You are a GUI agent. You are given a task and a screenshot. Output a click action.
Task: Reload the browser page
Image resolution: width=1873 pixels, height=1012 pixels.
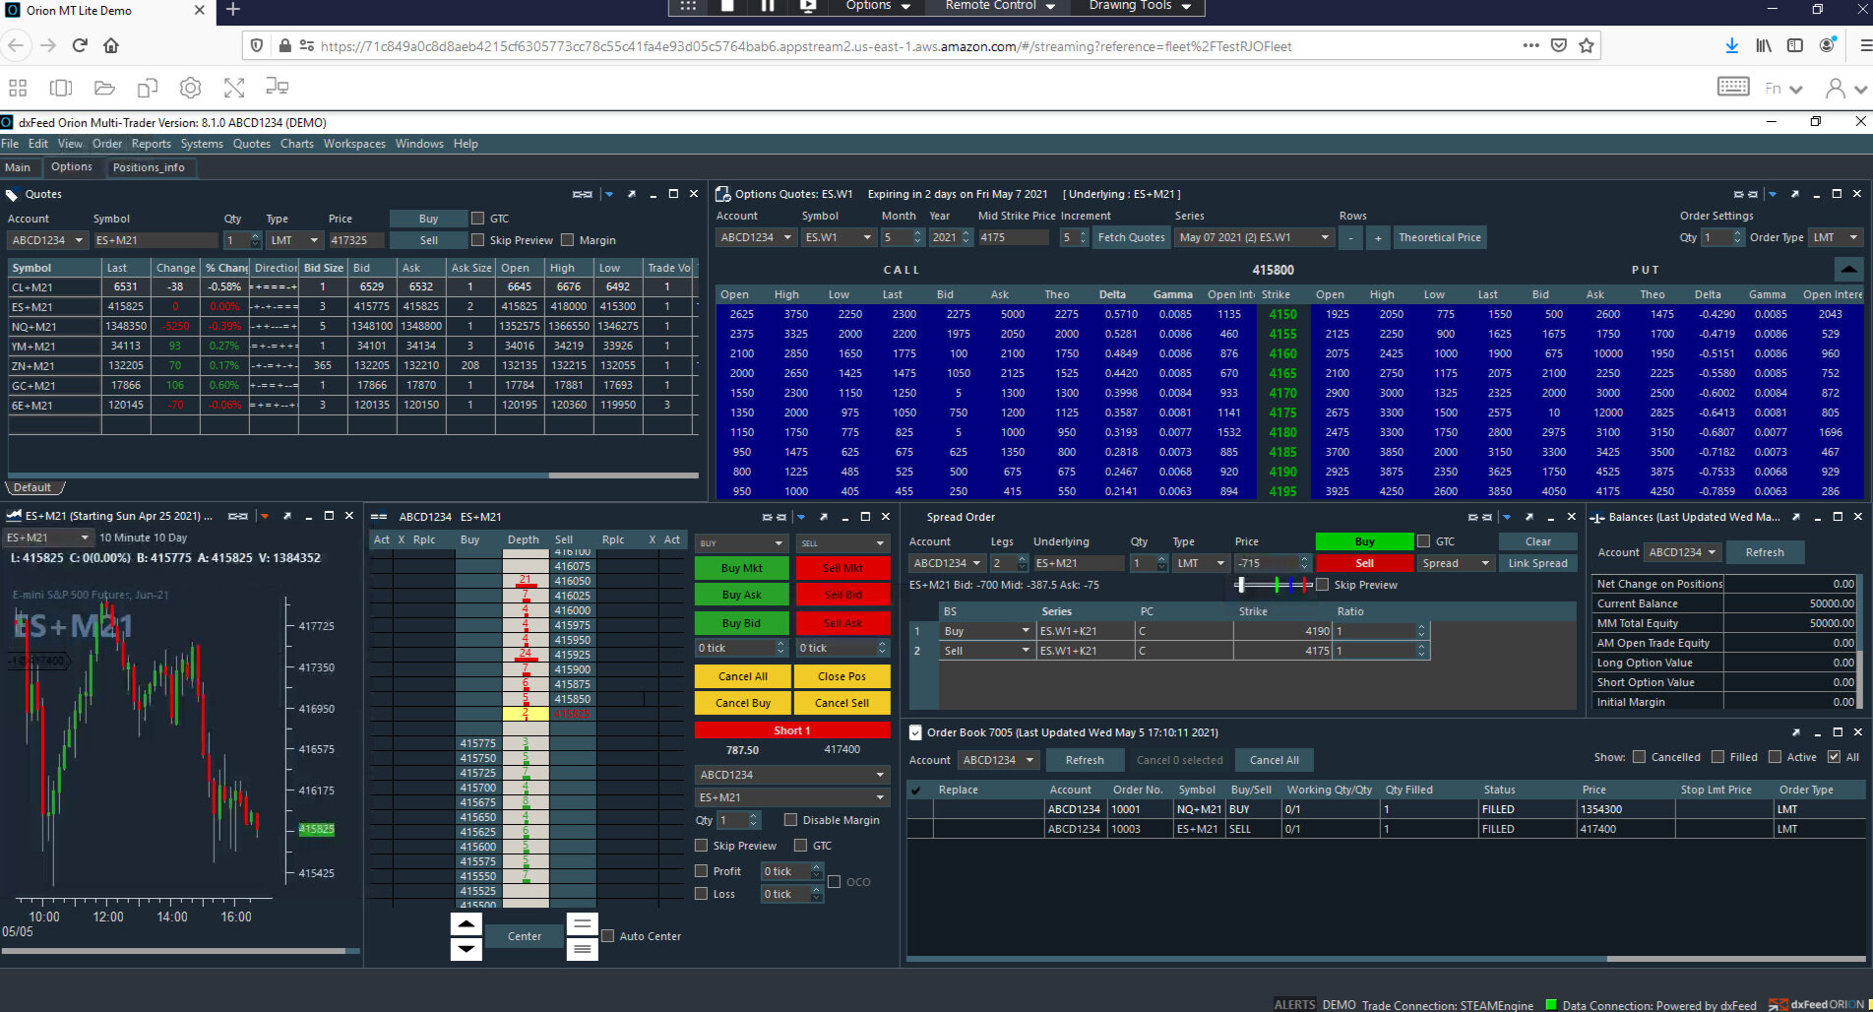(x=80, y=45)
